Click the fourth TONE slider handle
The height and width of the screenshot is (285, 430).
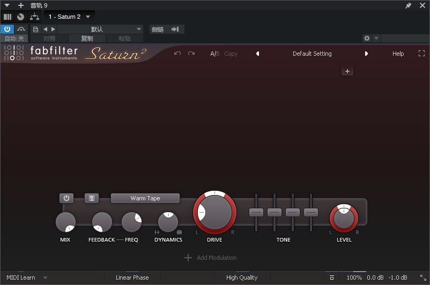(x=311, y=212)
